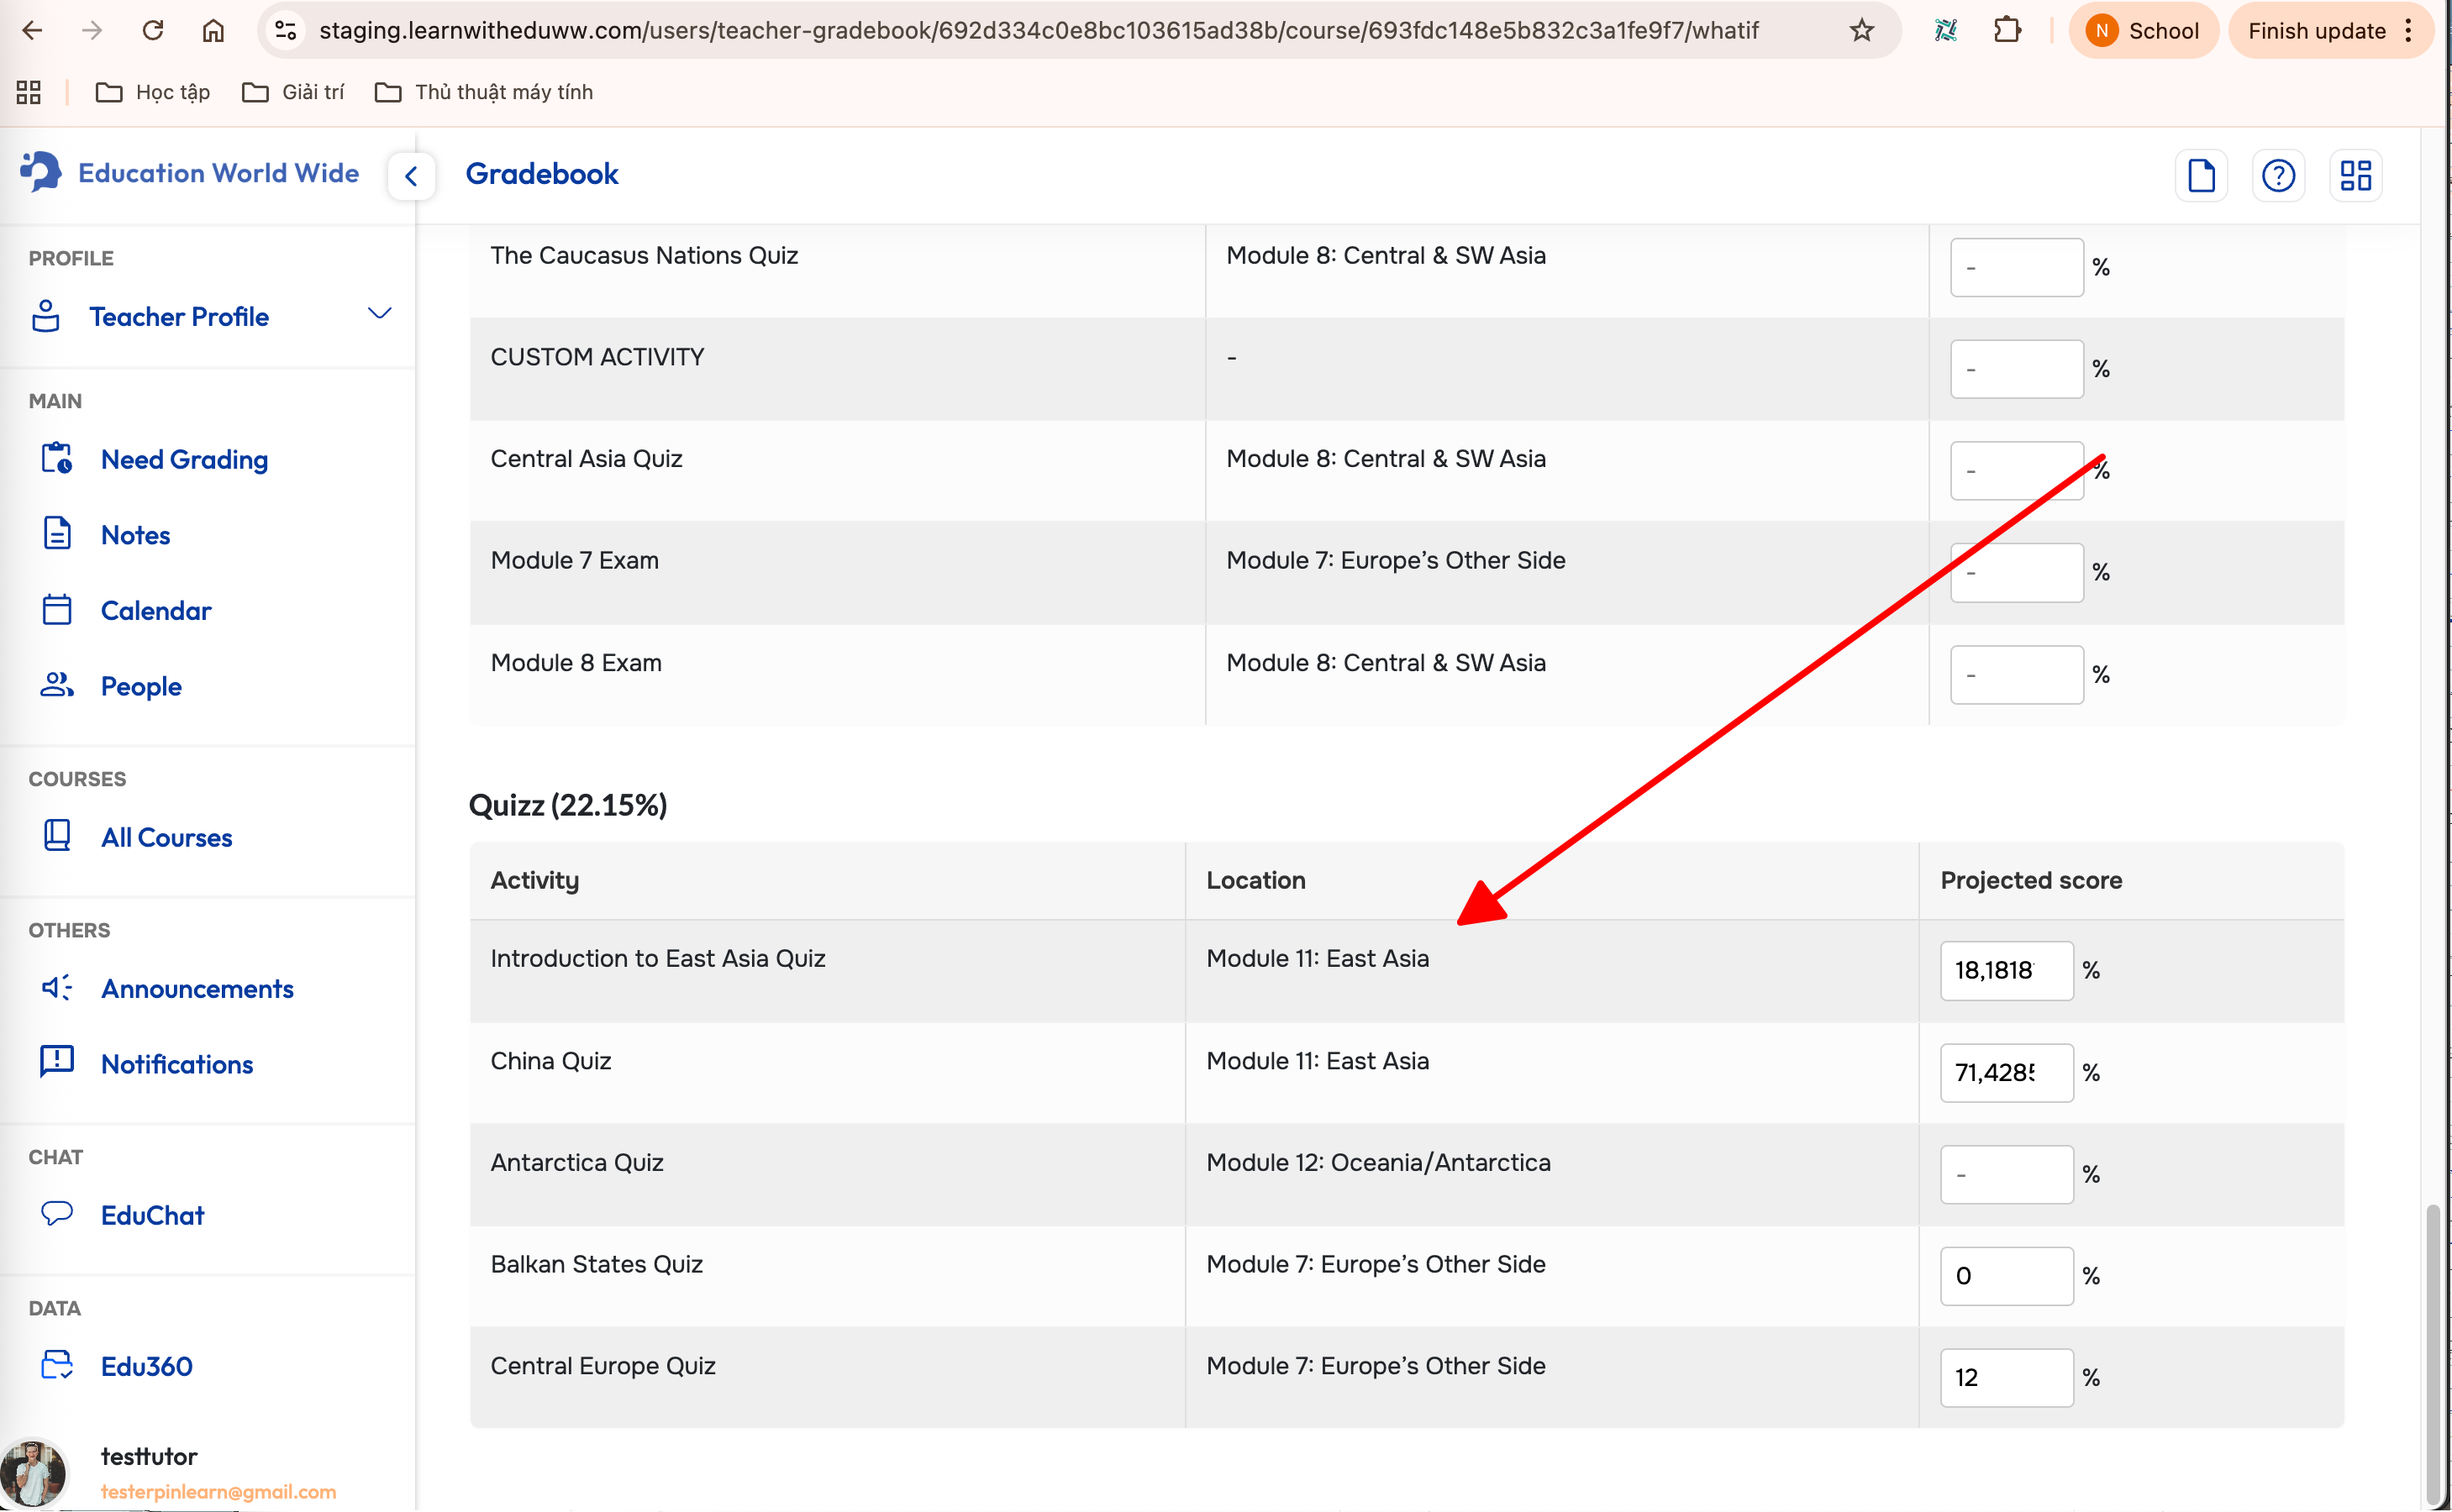Collapse the sidebar with the left chevron
This screenshot has height=1512, width=2452.
pos(411,177)
